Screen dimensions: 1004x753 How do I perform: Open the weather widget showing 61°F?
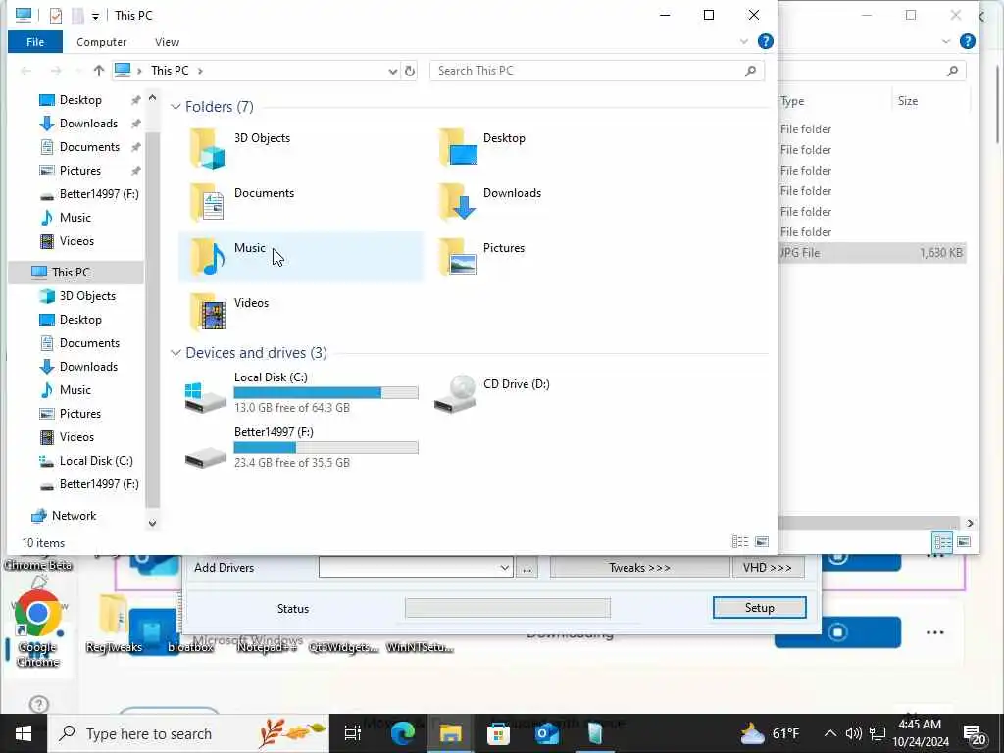pos(772,733)
